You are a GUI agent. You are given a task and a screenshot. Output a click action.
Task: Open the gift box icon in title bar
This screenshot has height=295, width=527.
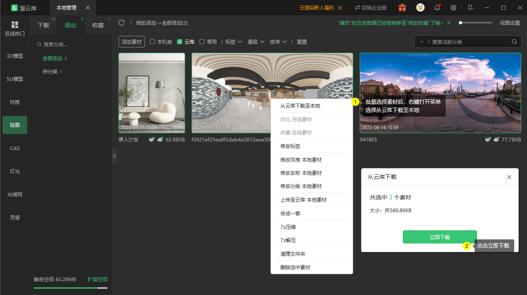pos(402,7)
